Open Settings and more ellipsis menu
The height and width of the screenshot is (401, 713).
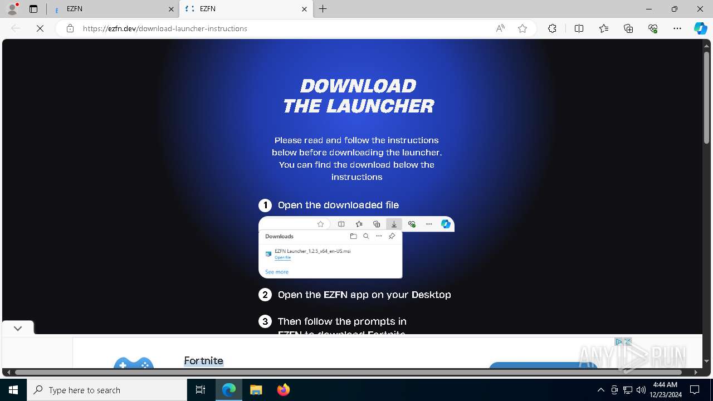tap(677, 28)
